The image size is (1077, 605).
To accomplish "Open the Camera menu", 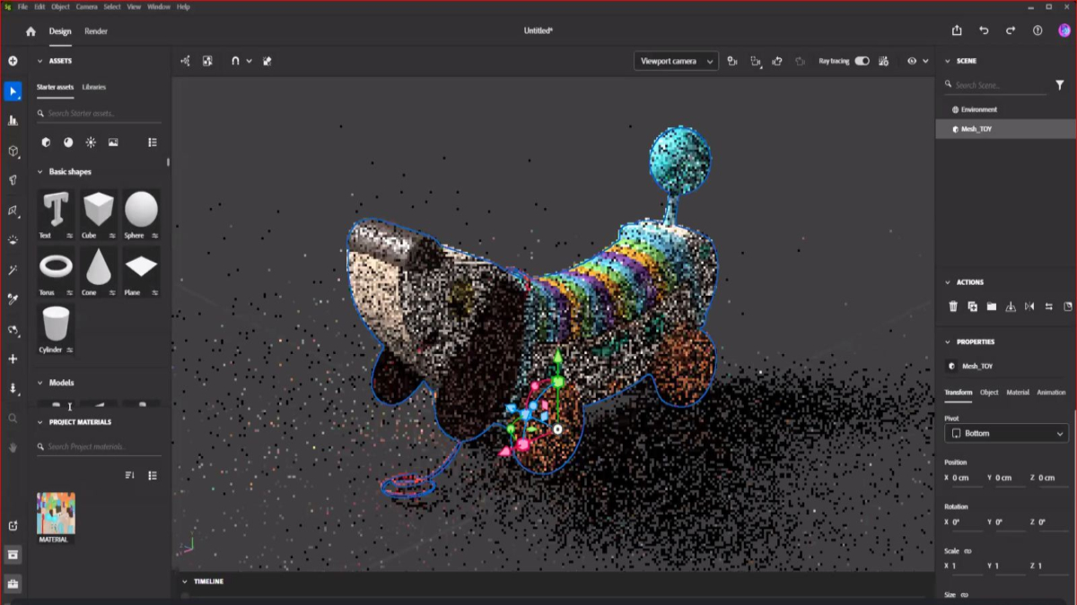I will [86, 6].
